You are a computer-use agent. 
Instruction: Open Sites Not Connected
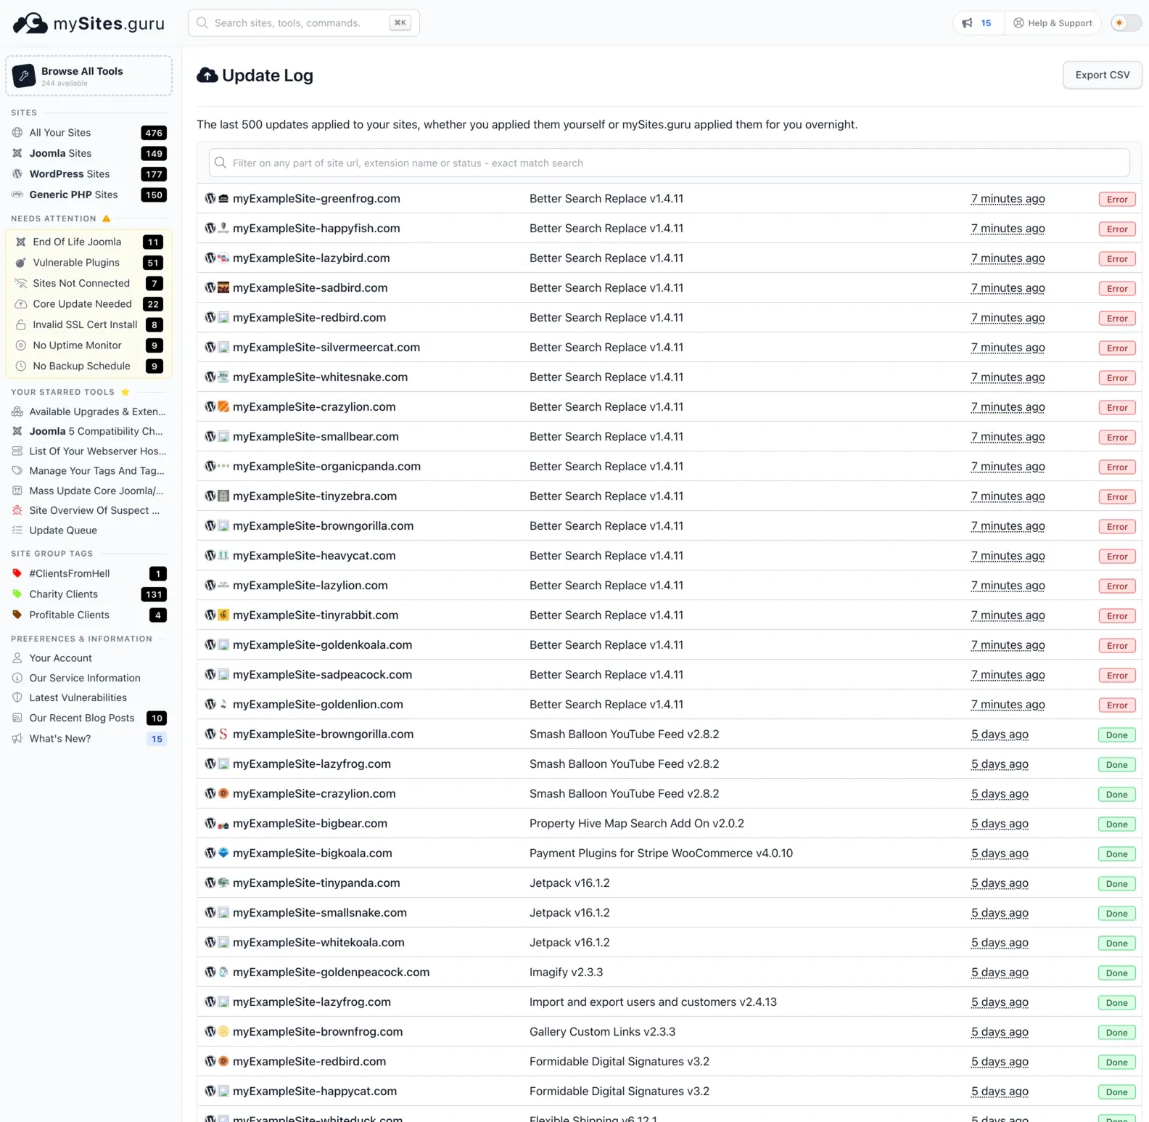coord(89,283)
